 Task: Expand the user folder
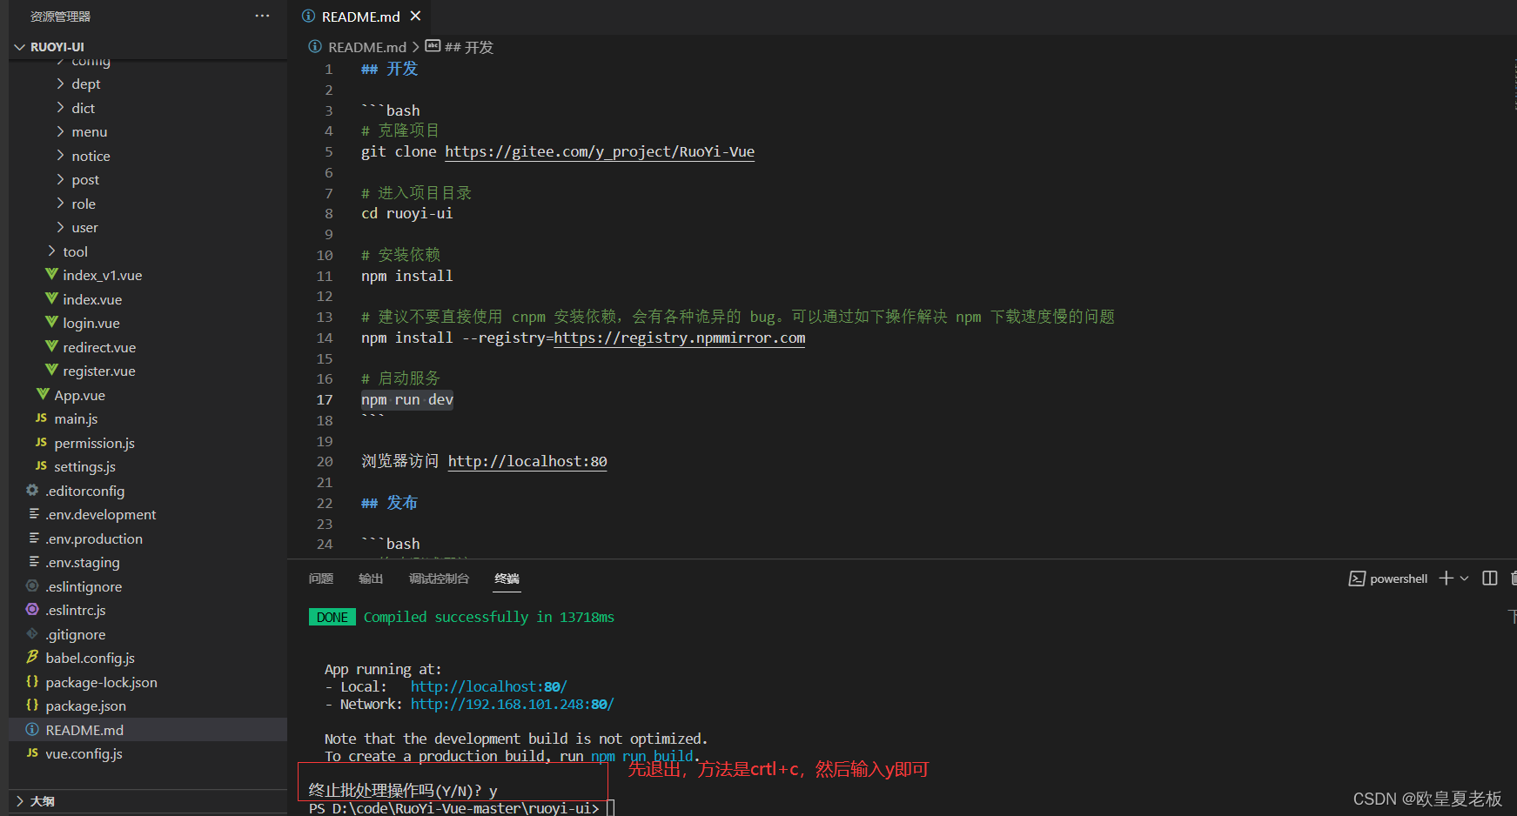60,227
